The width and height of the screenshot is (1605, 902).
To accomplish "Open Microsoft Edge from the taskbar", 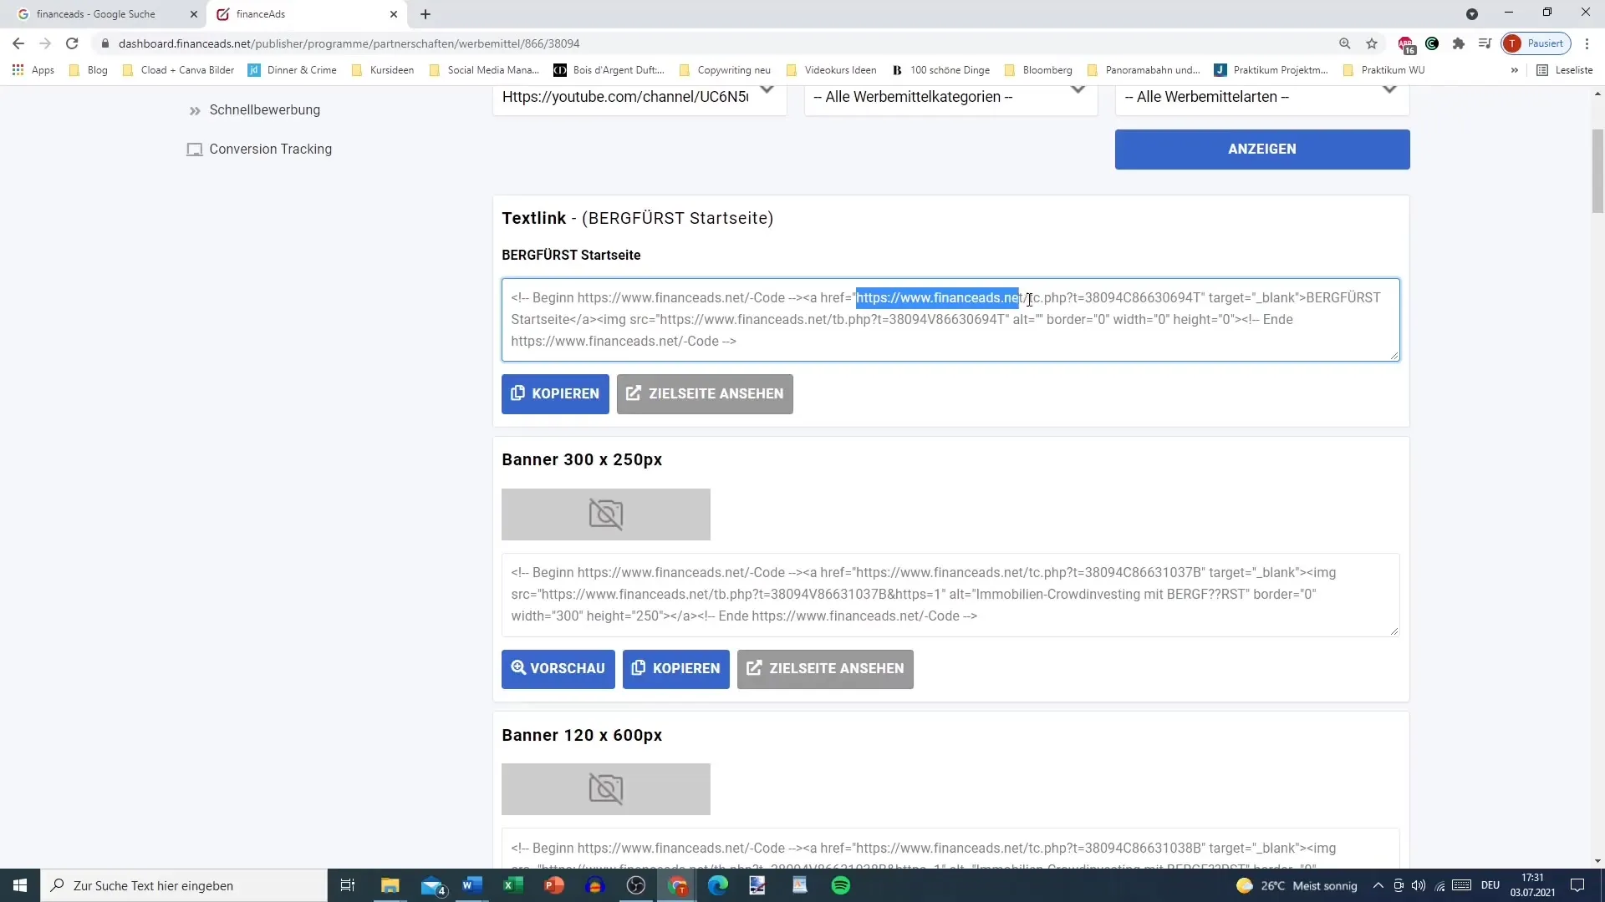I will click(718, 885).
